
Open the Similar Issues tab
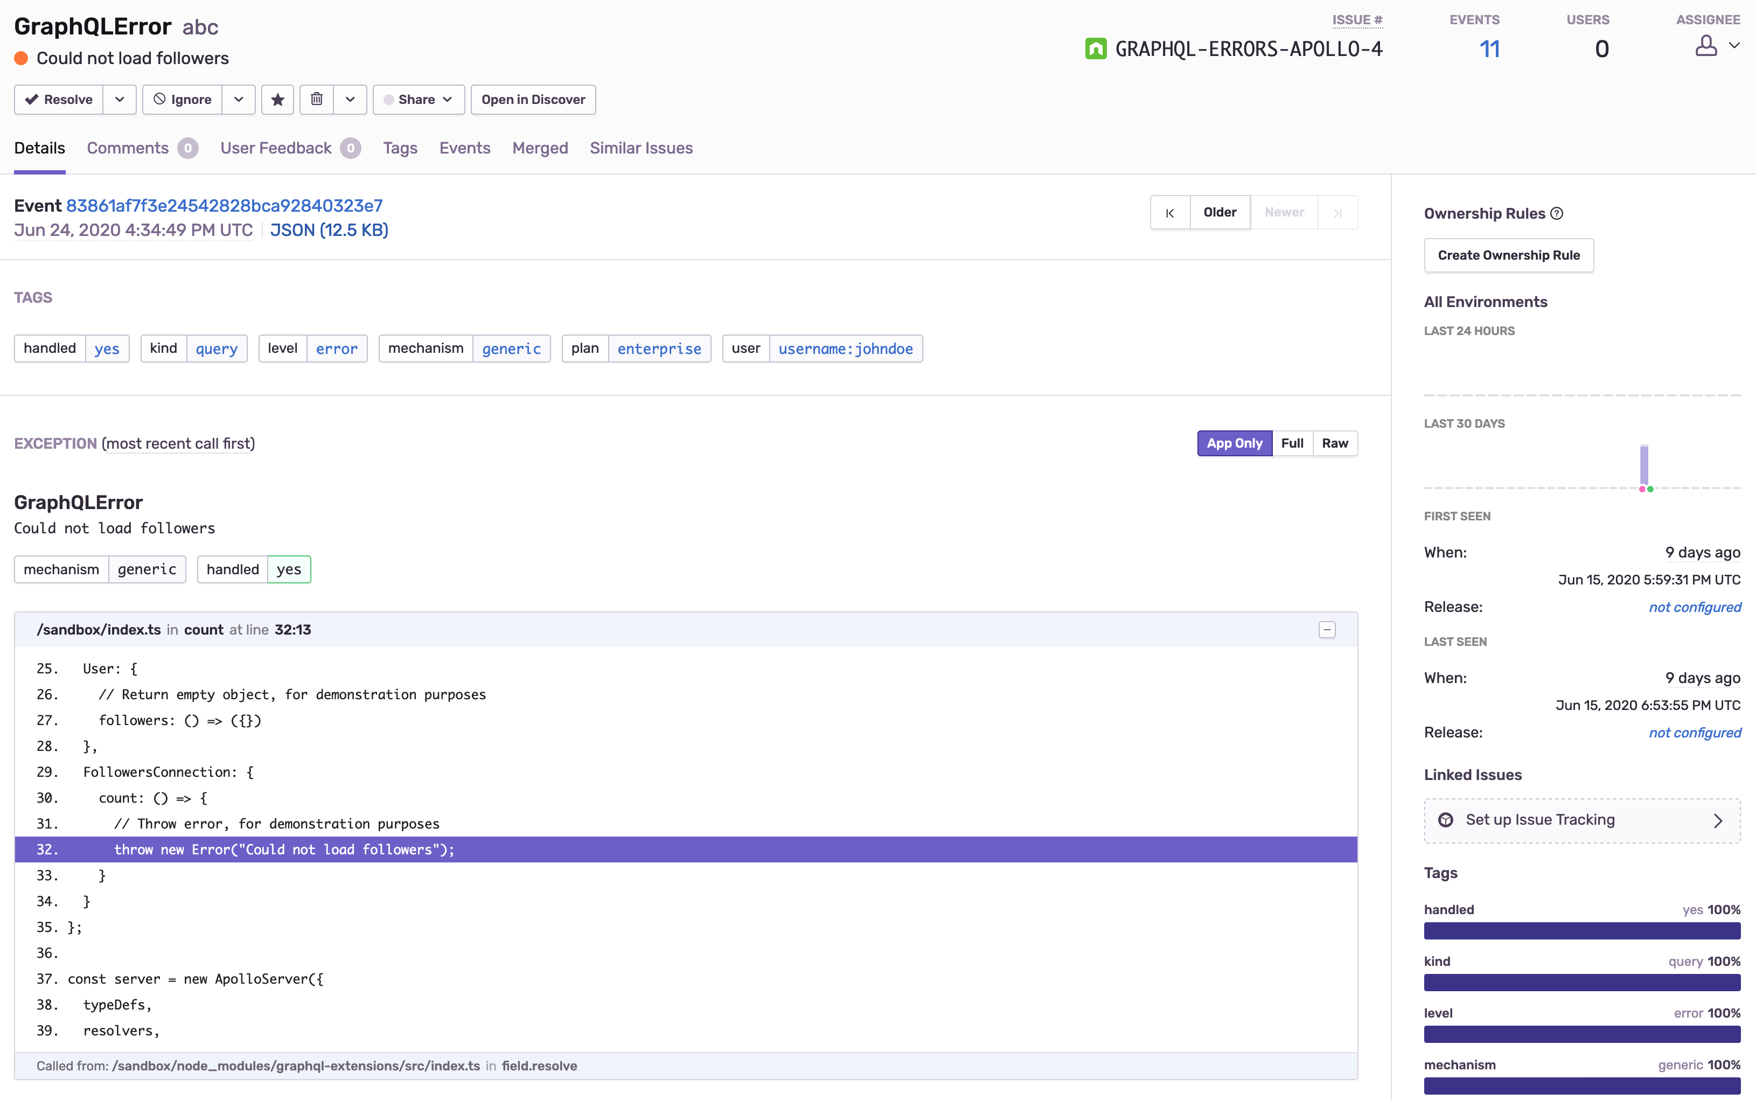coord(641,149)
